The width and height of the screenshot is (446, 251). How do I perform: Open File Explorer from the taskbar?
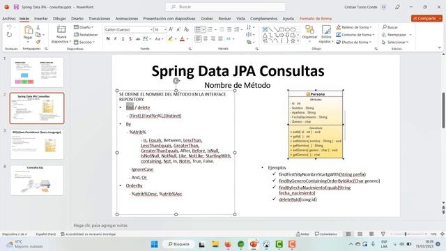[x=215, y=244]
